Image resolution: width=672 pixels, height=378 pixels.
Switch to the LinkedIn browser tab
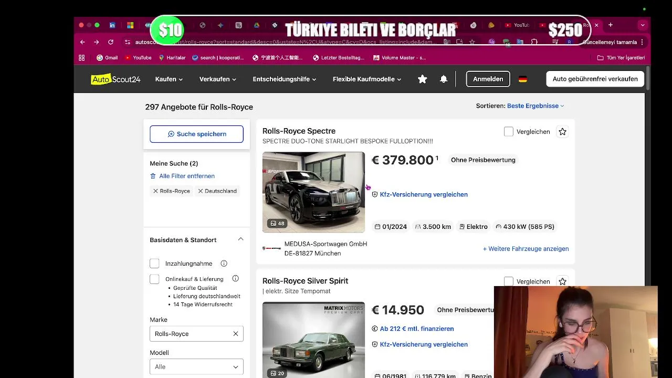(x=112, y=25)
